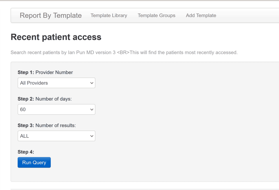Click the Run Query button
This screenshot has height=190, width=279.
[34, 162]
